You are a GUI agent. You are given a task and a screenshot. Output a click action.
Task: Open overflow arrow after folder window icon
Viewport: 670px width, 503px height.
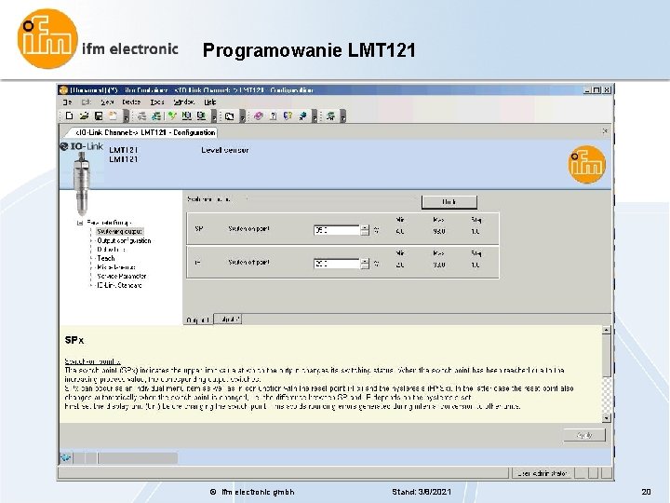[242, 116]
